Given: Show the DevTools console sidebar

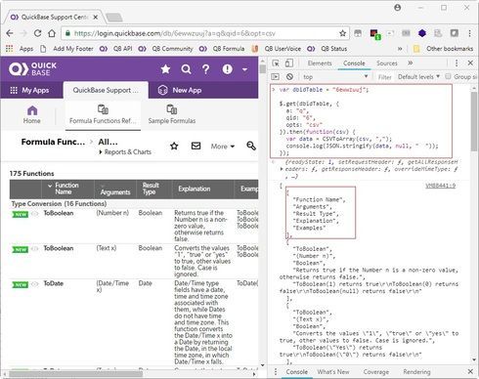Looking at the screenshot, I should 276,77.
